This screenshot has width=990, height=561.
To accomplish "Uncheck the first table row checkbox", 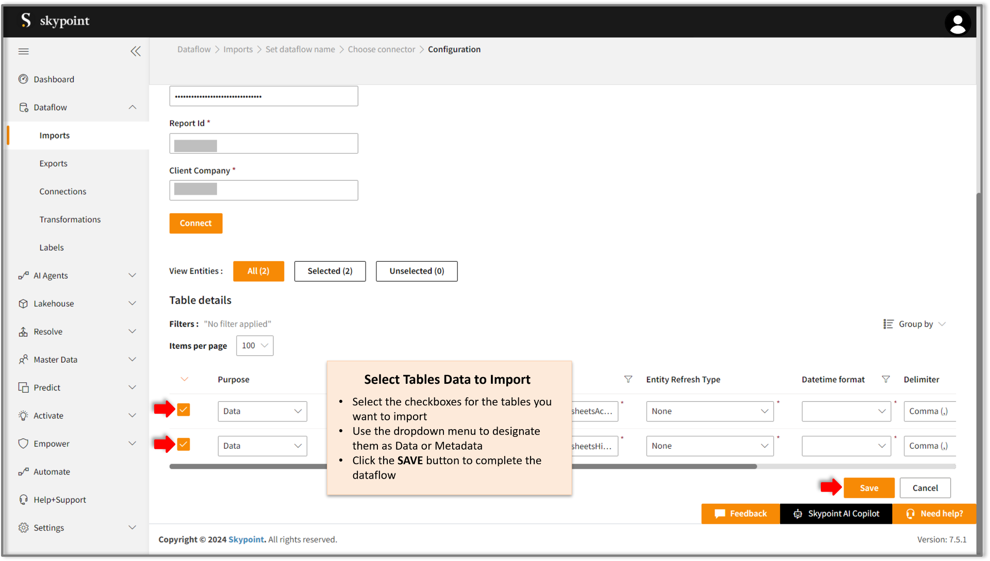I will tap(184, 410).
